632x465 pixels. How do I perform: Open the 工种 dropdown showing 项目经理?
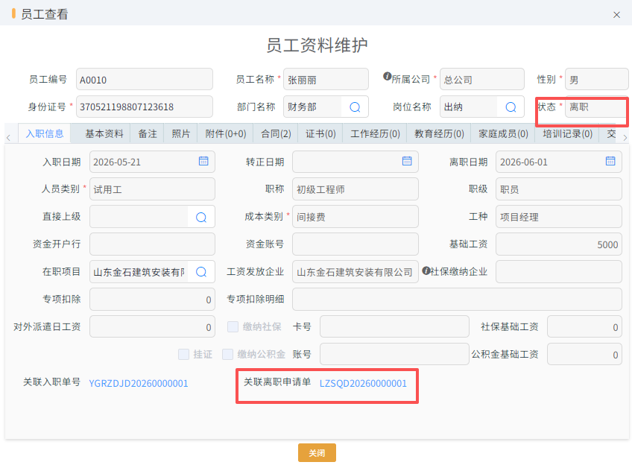click(x=559, y=217)
